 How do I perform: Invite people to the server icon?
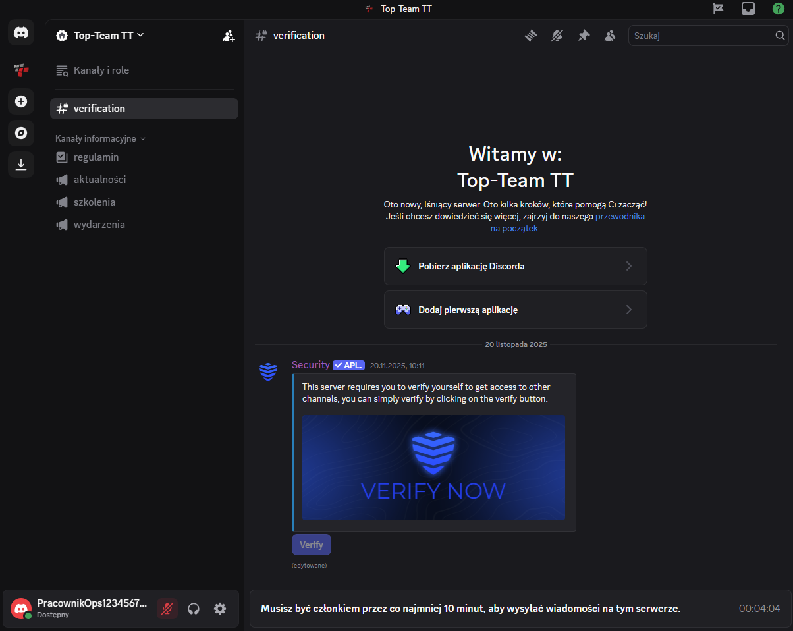(x=229, y=36)
